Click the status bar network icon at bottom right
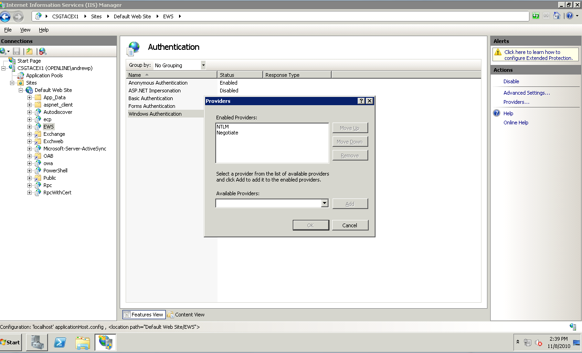Screen dimensions: 582x353 (573, 327)
